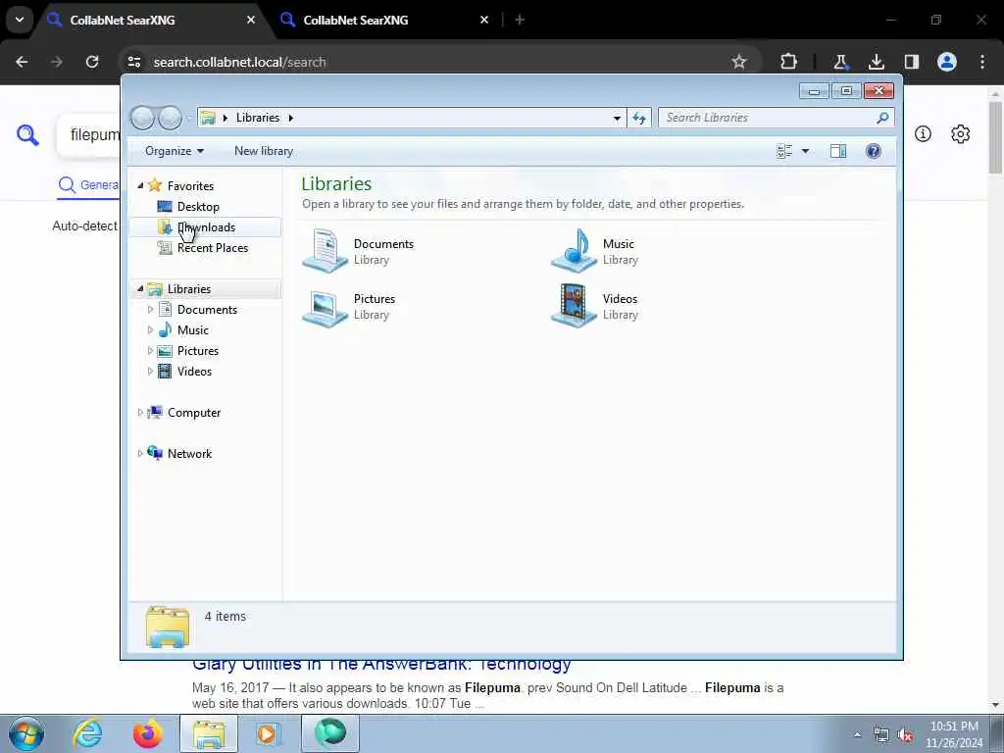Expand breadcrumb arrow after Libraries
Viewport: 1004px width, 753px height.
[290, 118]
